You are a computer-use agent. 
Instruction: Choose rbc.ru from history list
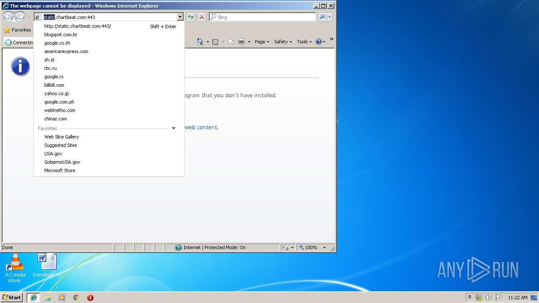(x=109, y=68)
